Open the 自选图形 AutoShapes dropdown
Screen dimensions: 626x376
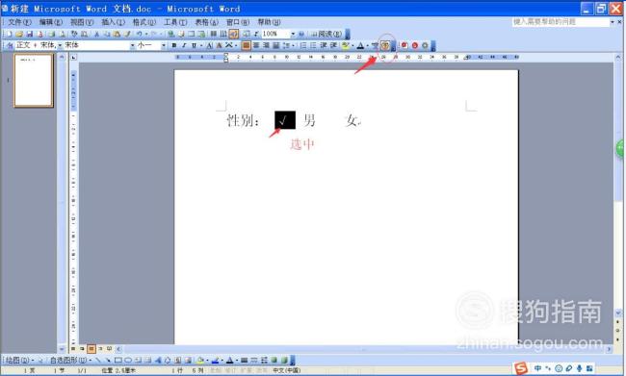pyautogui.click(x=70, y=361)
